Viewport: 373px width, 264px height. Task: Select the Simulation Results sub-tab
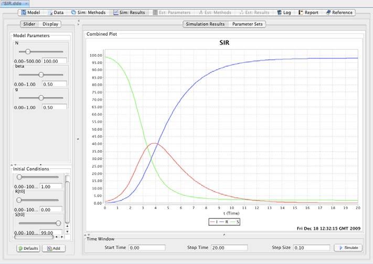(x=205, y=24)
